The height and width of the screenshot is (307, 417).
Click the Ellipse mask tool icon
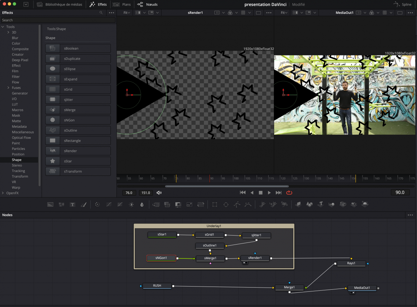tap(226, 205)
